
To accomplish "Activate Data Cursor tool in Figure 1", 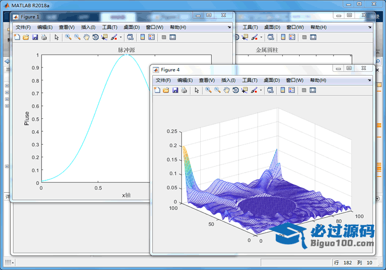I will point(104,37).
